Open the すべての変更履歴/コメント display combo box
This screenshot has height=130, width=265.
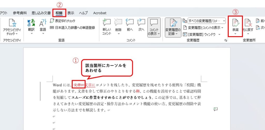[207, 21]
